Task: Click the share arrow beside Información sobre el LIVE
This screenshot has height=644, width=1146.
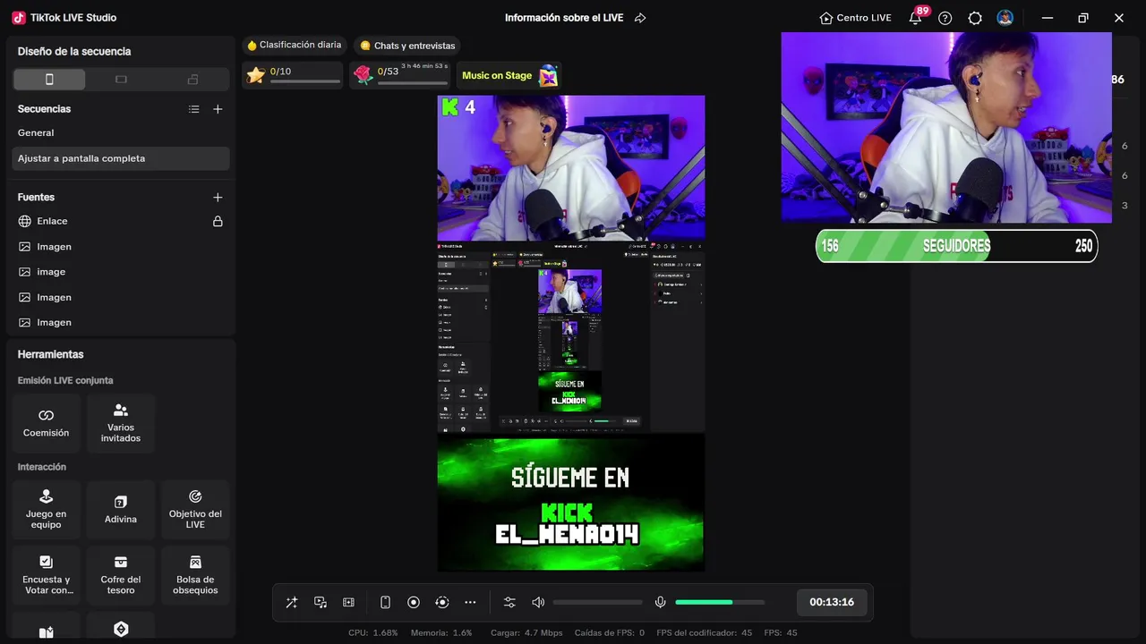Action: tap(640, 18)
